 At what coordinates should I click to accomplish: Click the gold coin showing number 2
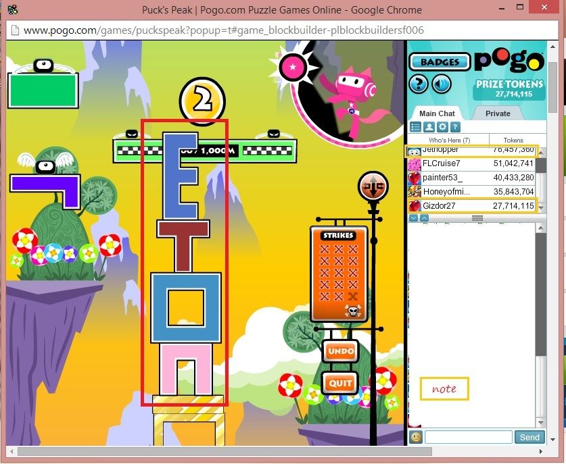tap(202, 101)
